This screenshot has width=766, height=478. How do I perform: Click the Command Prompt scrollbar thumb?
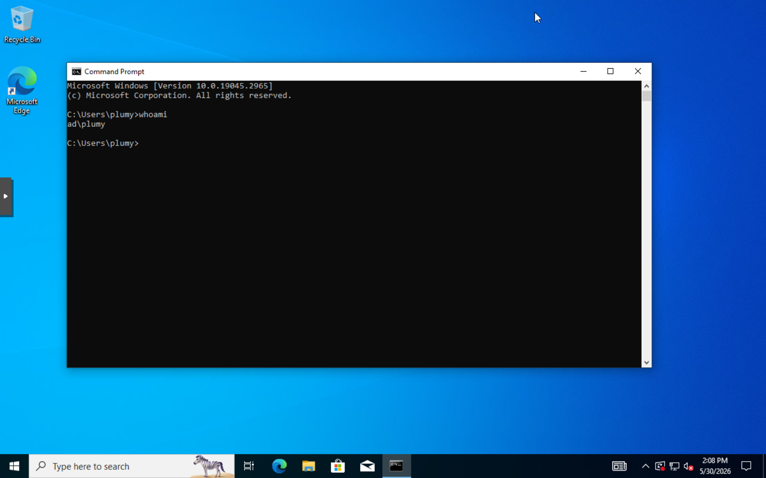pos(646,96)
